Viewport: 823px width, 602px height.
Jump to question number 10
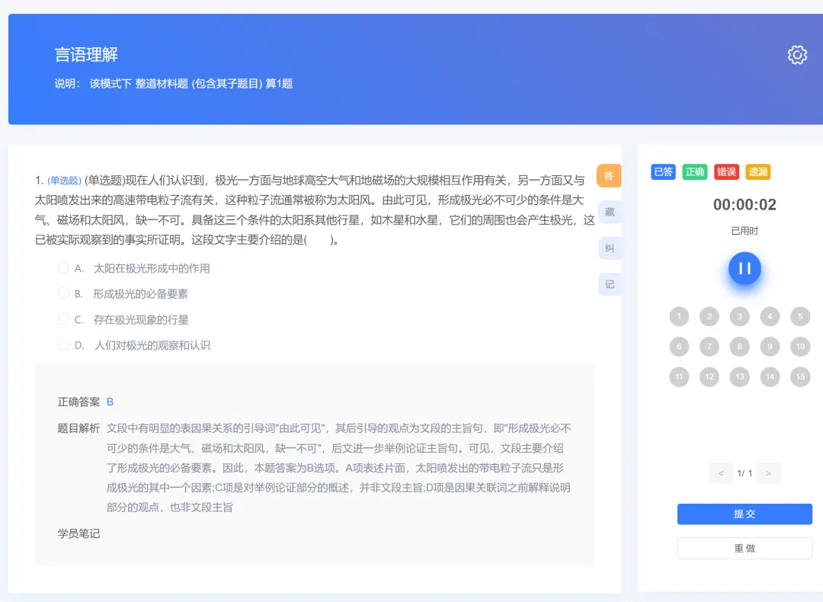coord(800,347)
